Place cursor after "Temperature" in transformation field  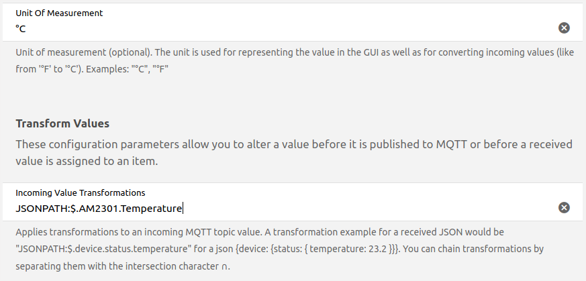(x=183, y=209)
